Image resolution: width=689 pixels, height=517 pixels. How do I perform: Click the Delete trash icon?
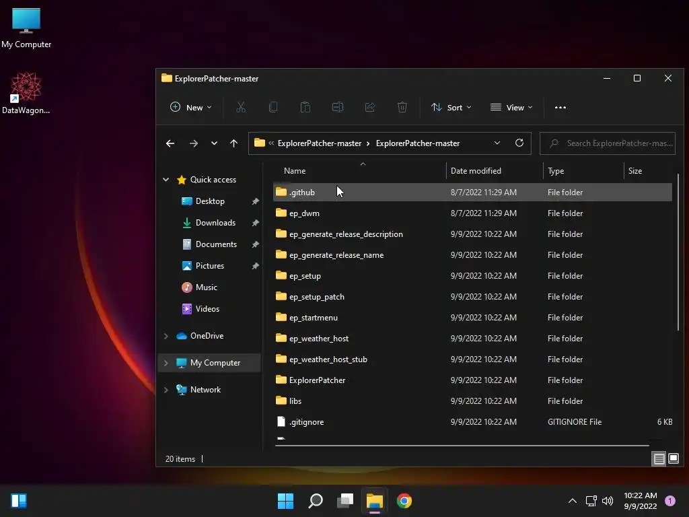click(x=402, y=107)
